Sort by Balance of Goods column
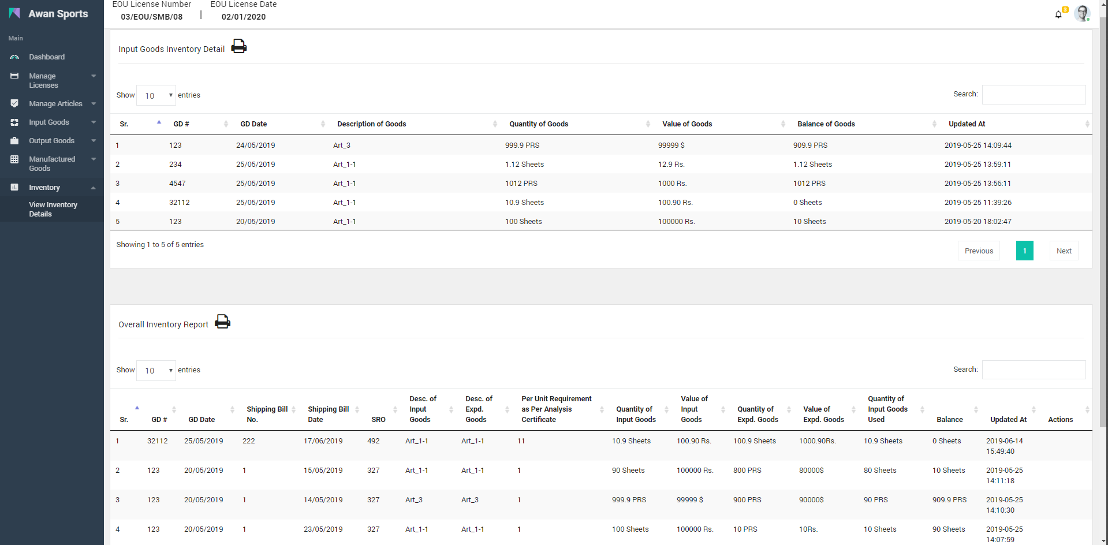1108x545 pixels. click(x=864, y=124)
